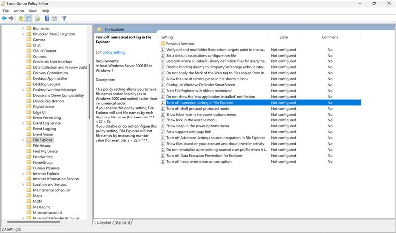Open Help via the blue question mark icon
This screenshot has height=233, width=396.
click(x=47, y=18)
